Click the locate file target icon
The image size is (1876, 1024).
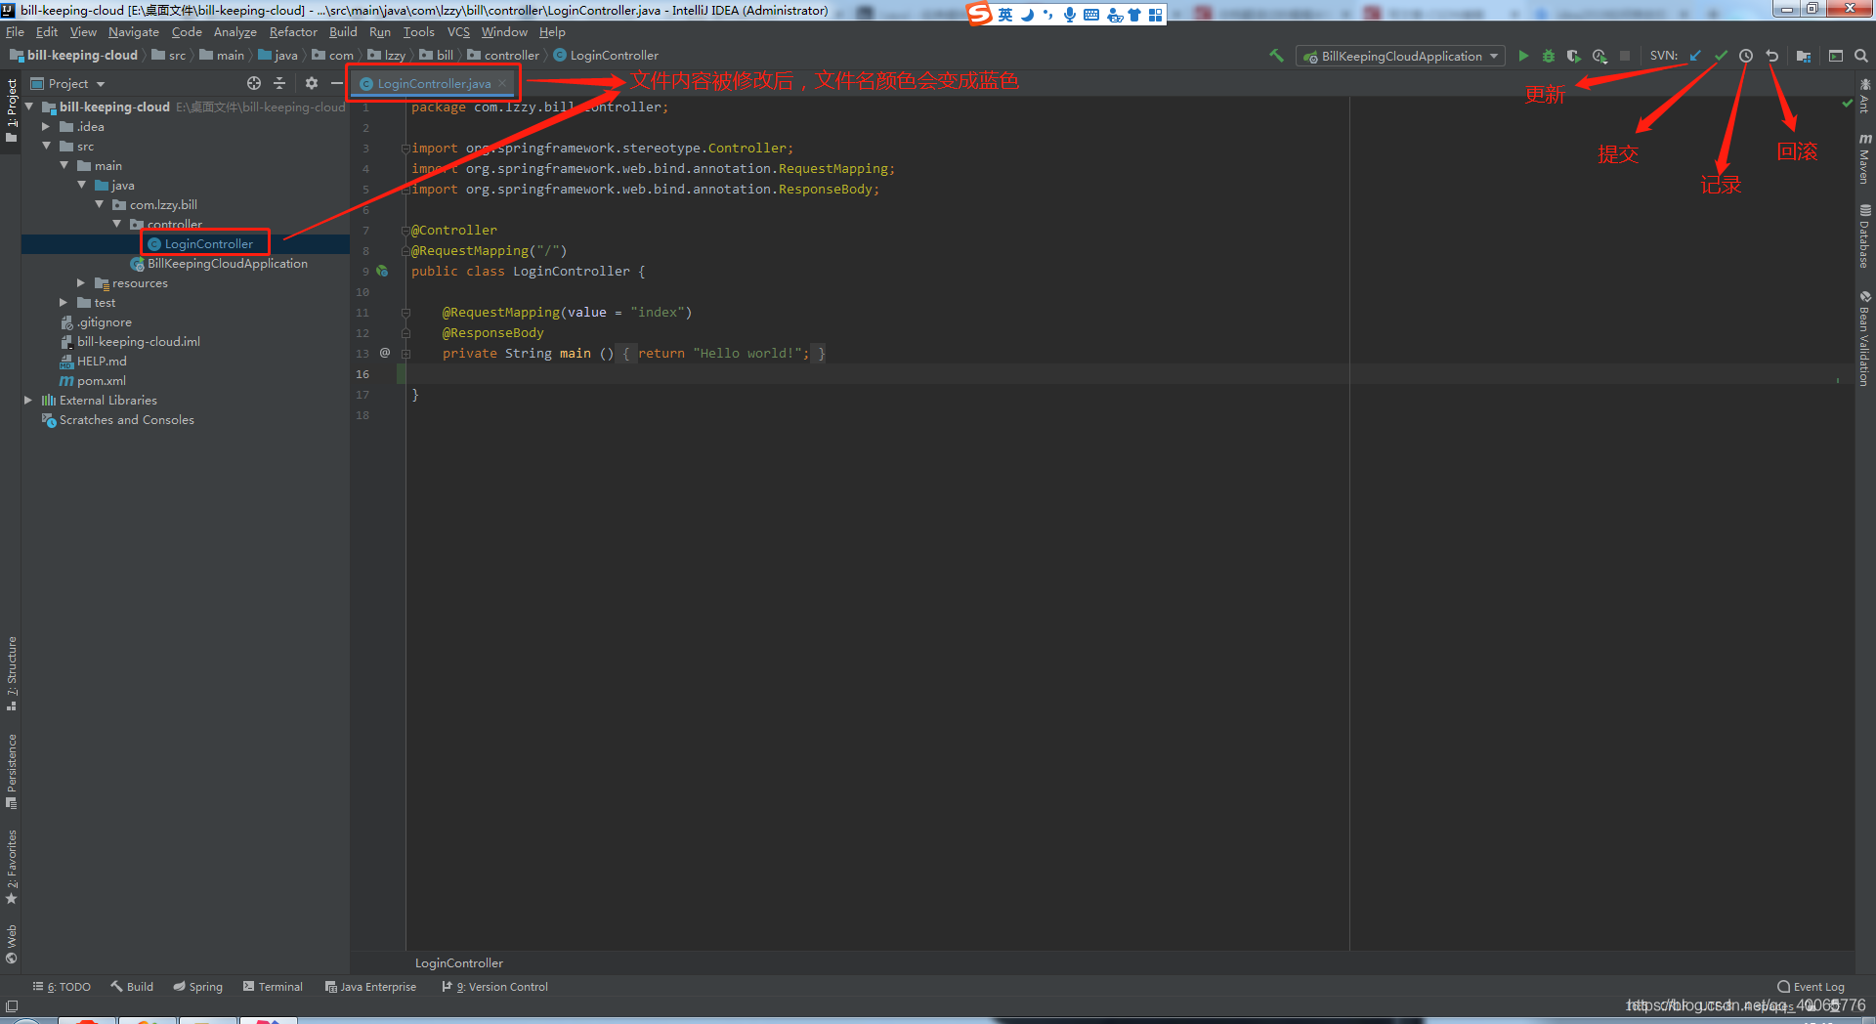[x=254, y=83]
